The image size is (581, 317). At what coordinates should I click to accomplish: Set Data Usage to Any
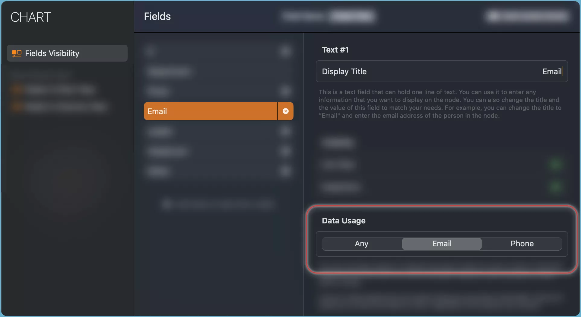click(362, 244)
